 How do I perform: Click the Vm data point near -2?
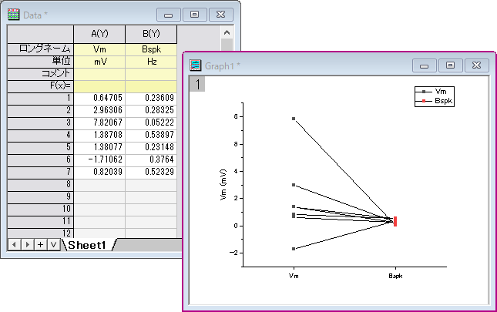tap(294, 249)
